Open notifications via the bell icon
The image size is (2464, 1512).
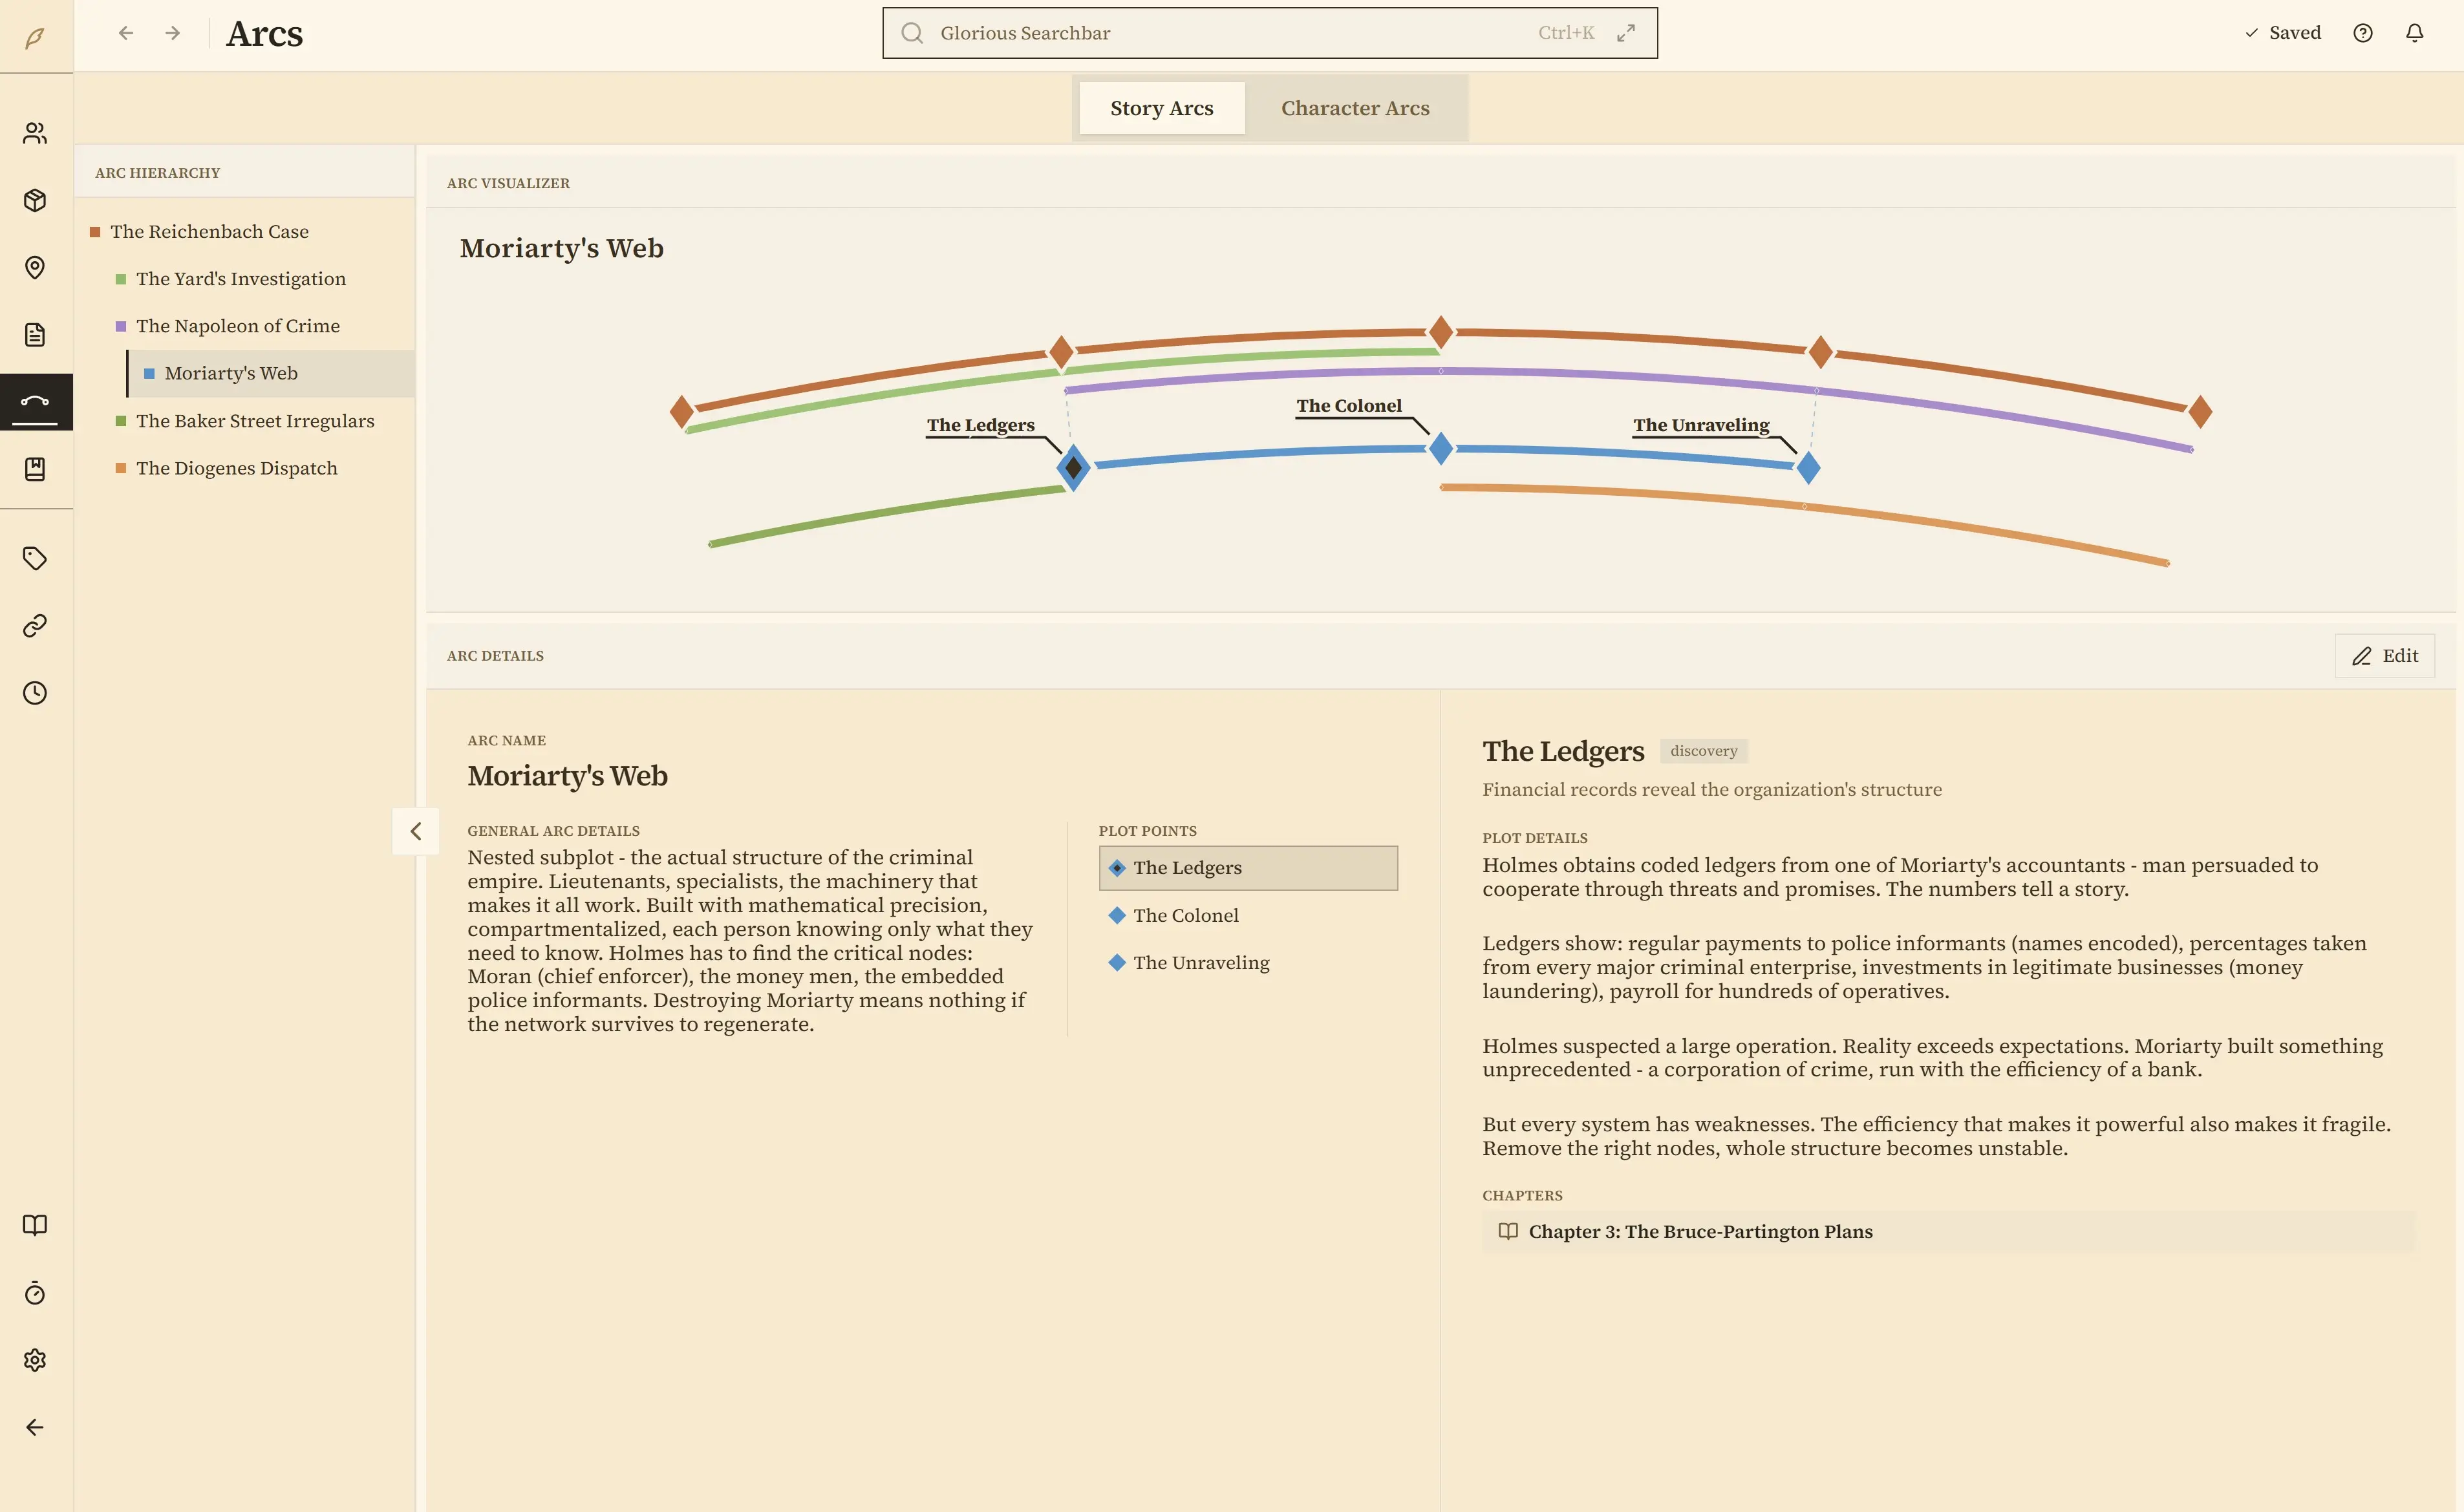point(2414,33)
